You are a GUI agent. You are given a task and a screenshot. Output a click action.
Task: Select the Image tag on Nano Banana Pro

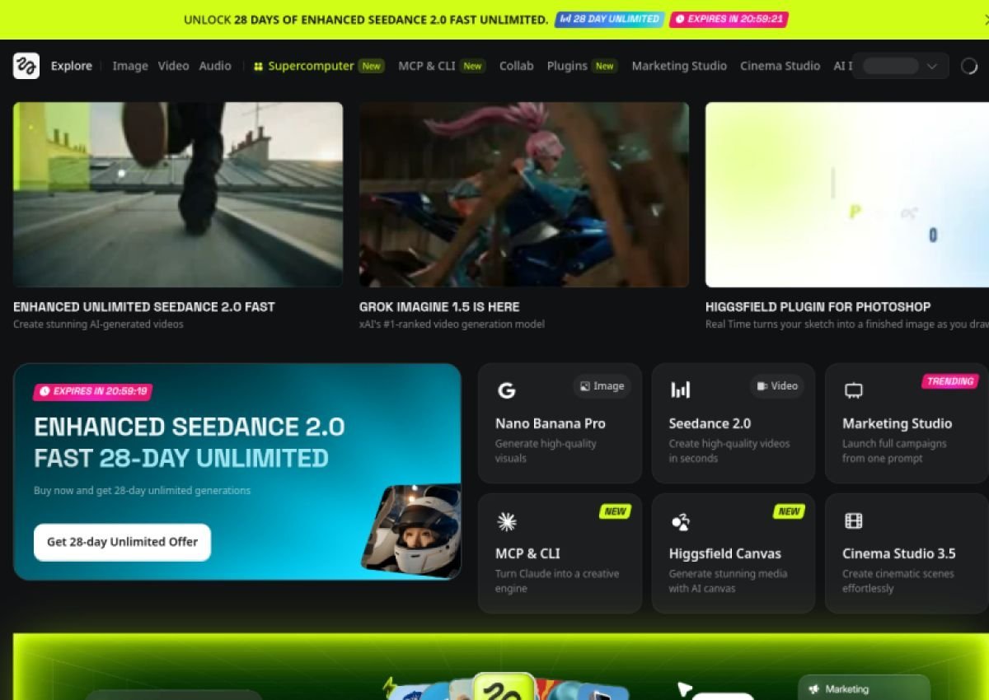[602, 386]
